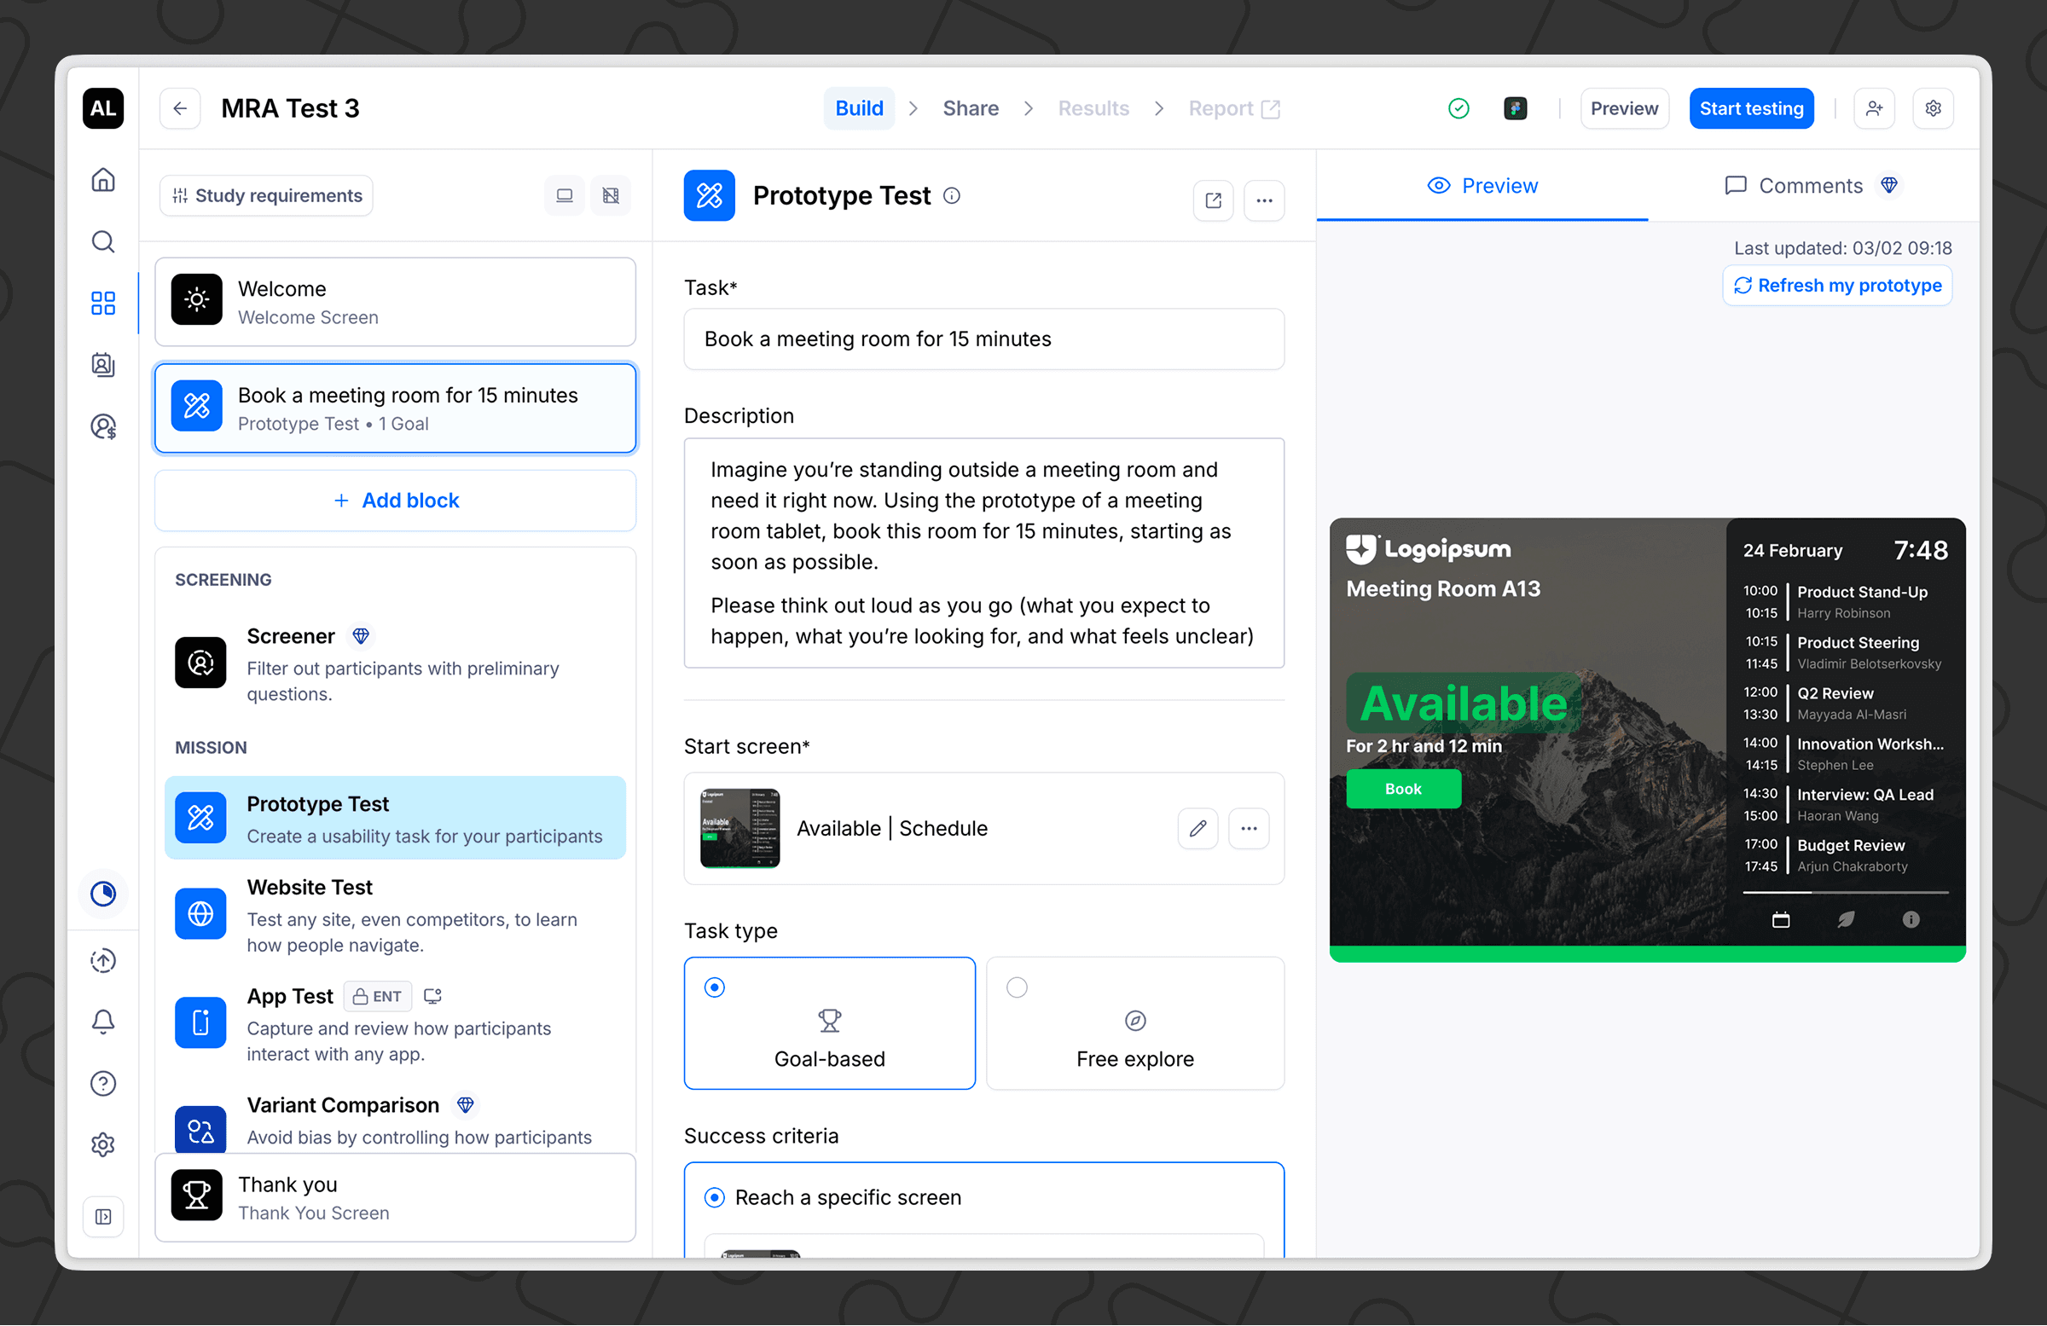Image resolution: width=2047 pixels, height=1326 pixels.
Task: Invite collaborators with the add-person icon
Action: click(1874, 108)
